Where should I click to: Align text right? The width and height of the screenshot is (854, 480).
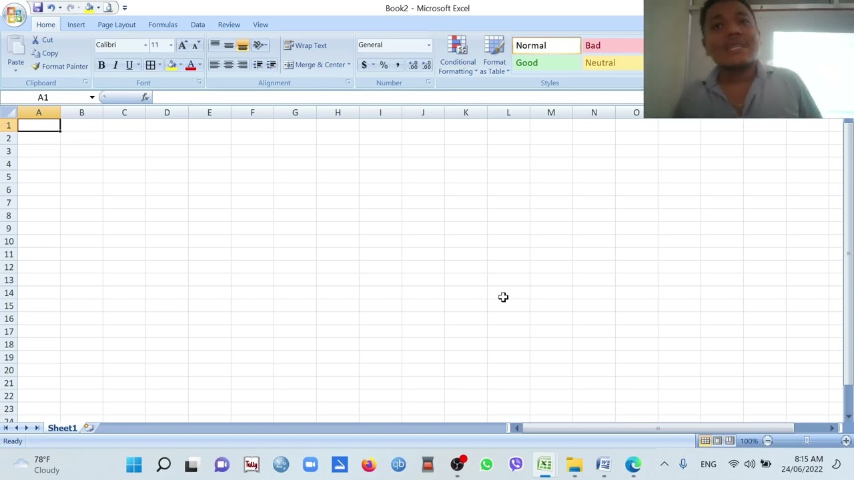[242, 65]
